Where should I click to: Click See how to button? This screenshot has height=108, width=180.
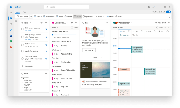[x=89, y=50]
